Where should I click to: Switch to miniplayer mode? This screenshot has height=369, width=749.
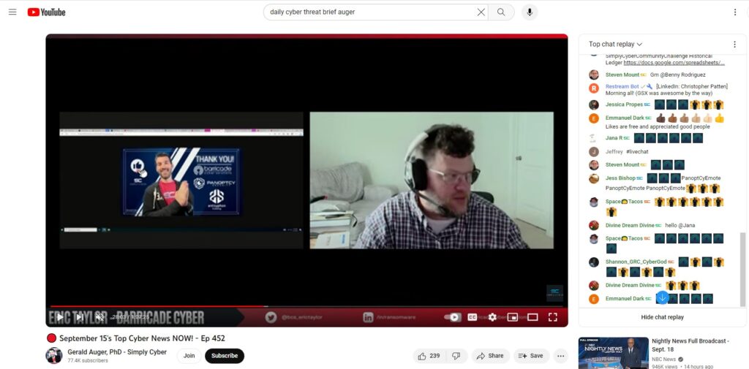(x=513, y=317)
